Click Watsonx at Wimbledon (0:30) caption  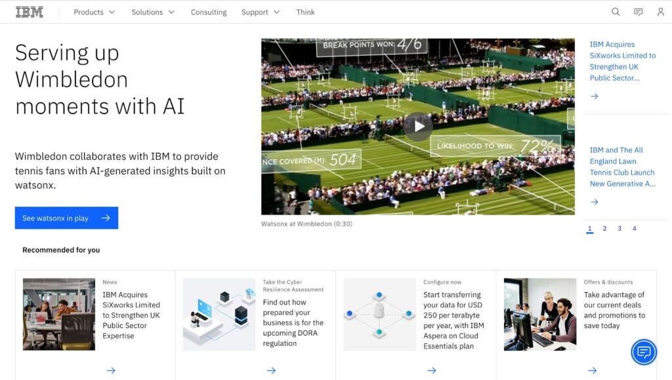[x=307, y=224]
